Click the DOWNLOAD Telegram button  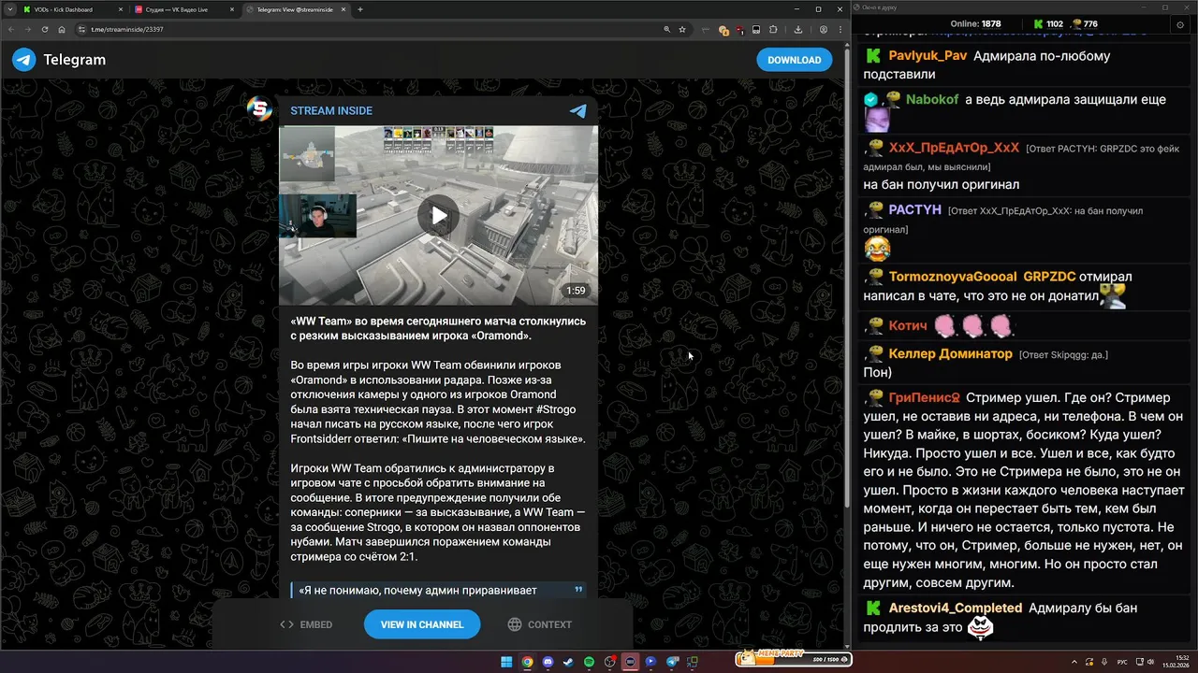[794, 60]
